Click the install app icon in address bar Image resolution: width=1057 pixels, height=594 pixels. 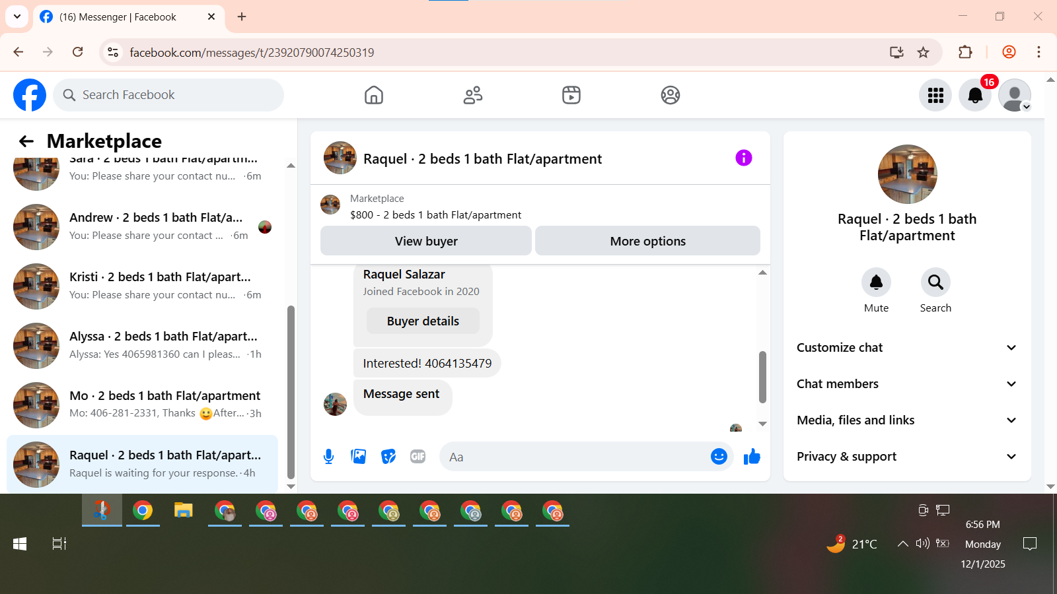click(896, 52)
